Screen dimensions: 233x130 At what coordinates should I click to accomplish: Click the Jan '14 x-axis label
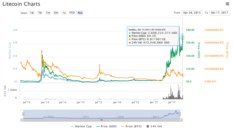pyautogui.click(x=45, y=102)
